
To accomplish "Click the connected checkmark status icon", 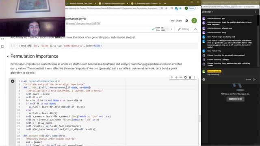I will 153,29.
